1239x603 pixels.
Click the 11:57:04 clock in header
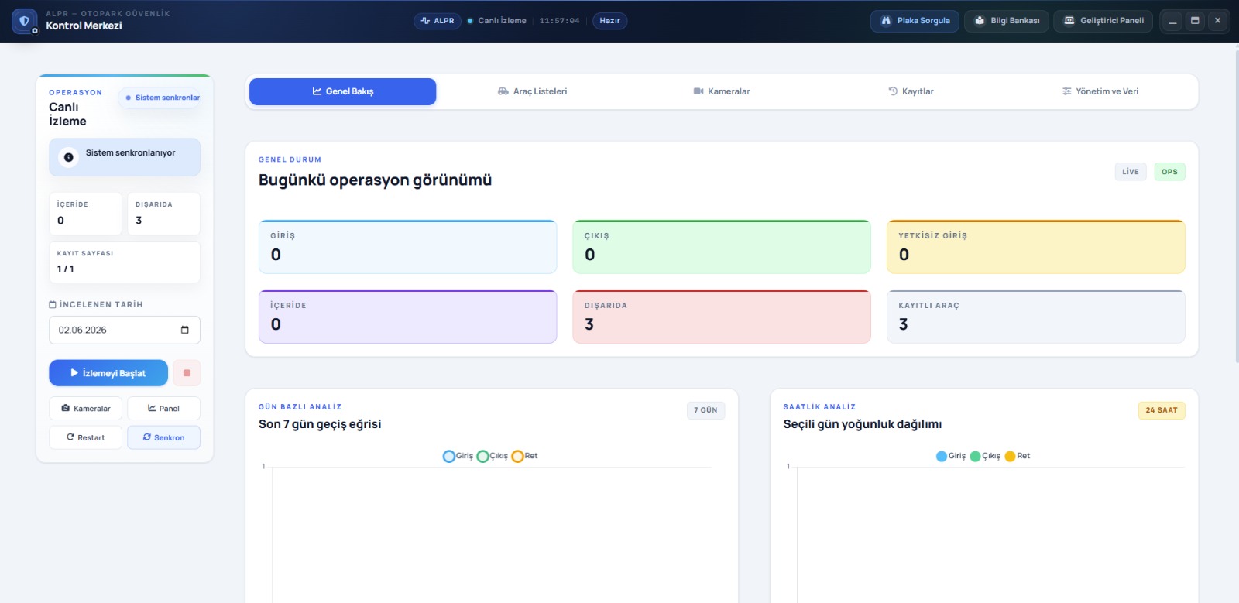tap(559, 21)
